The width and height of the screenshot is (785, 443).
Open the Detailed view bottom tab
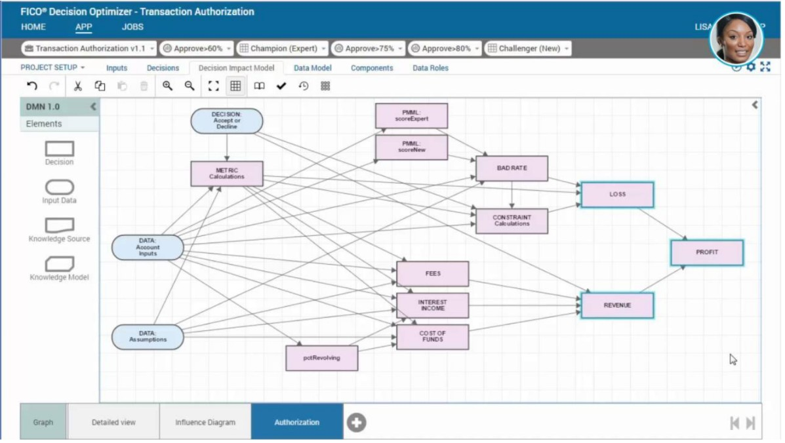(113, 423)
